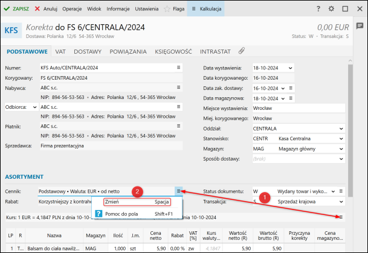The width and height of the screenshot is (368, 253).
Task: Click the ZAPISZ save checkmark button
Action: [x=16, y=9]
